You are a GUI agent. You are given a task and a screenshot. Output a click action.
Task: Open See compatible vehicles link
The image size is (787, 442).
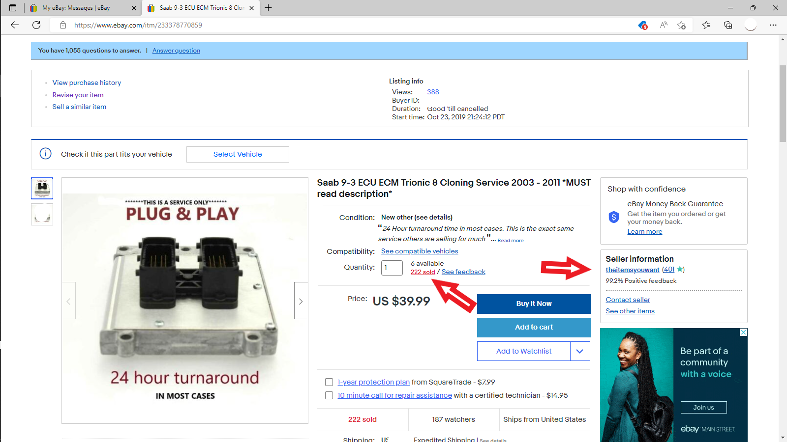click(x=420, y=251)
